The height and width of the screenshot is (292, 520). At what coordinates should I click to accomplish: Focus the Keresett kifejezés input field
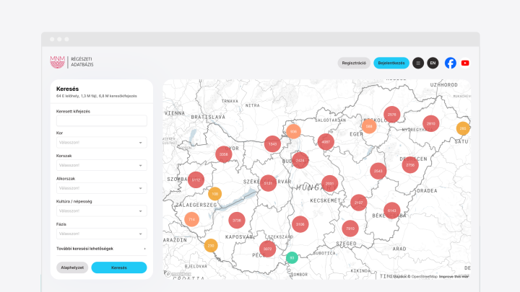click(x=102, y=120)
